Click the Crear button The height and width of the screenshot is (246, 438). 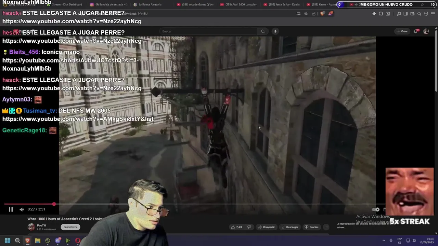402,31
